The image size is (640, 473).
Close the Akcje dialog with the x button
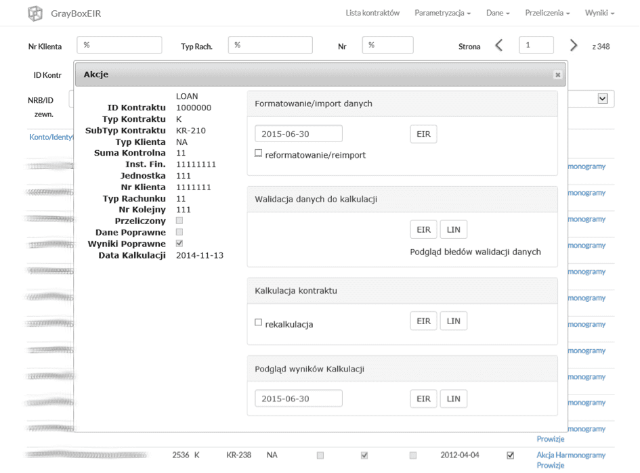coord(557,74)
